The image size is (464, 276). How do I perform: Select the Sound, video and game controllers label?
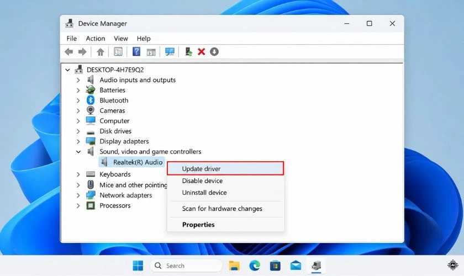point(150,151)
